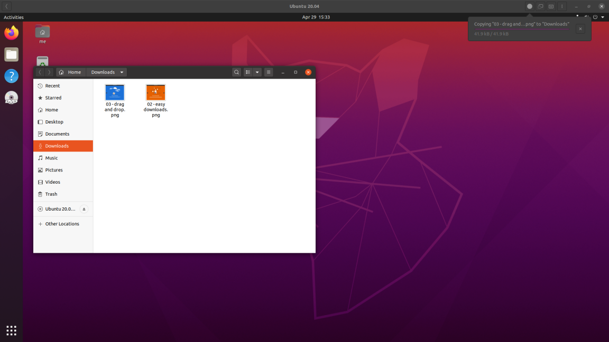
Task: Open search in the Files window
Action: pyautogui.click(x=236, y=72)
